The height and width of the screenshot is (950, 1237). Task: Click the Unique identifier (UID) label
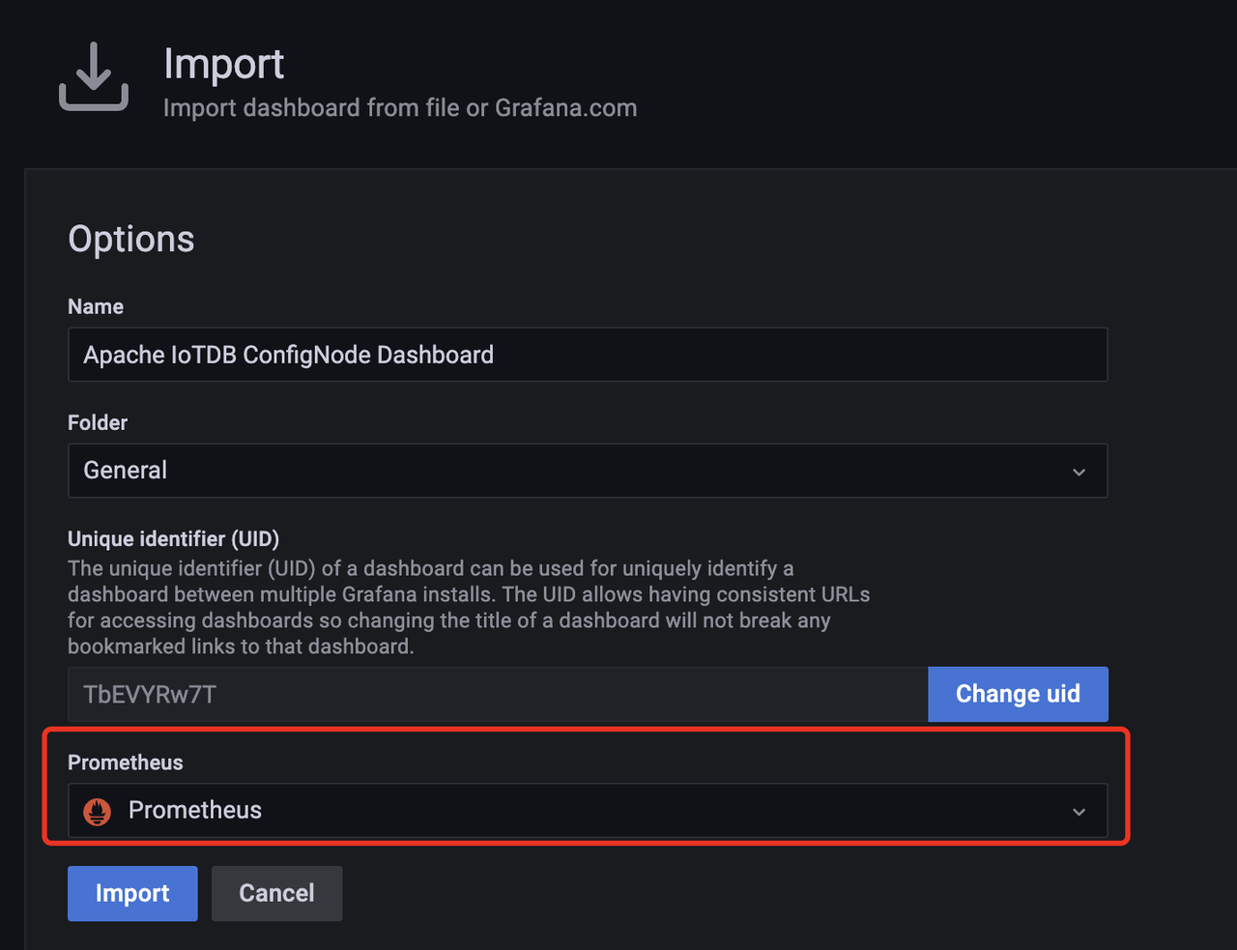(173, 538)
